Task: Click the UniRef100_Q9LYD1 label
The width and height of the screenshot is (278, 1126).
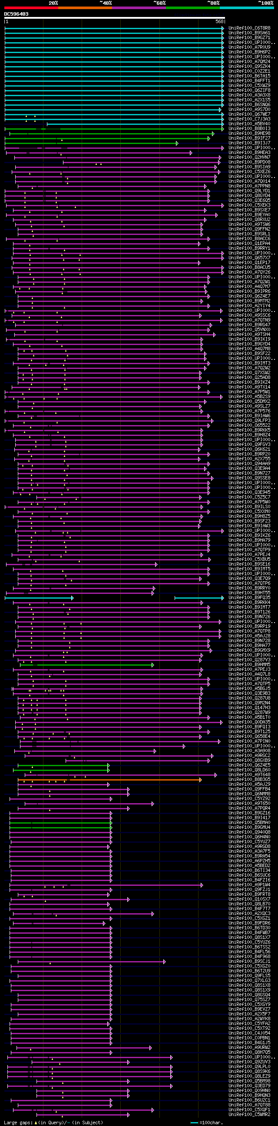Action: click(249, 191)
